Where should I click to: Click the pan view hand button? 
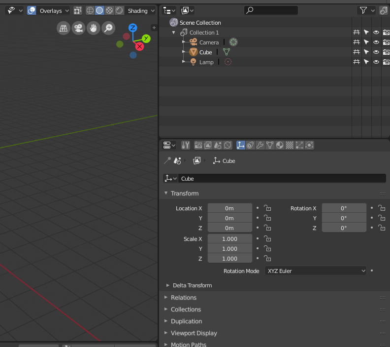[94, 28]
